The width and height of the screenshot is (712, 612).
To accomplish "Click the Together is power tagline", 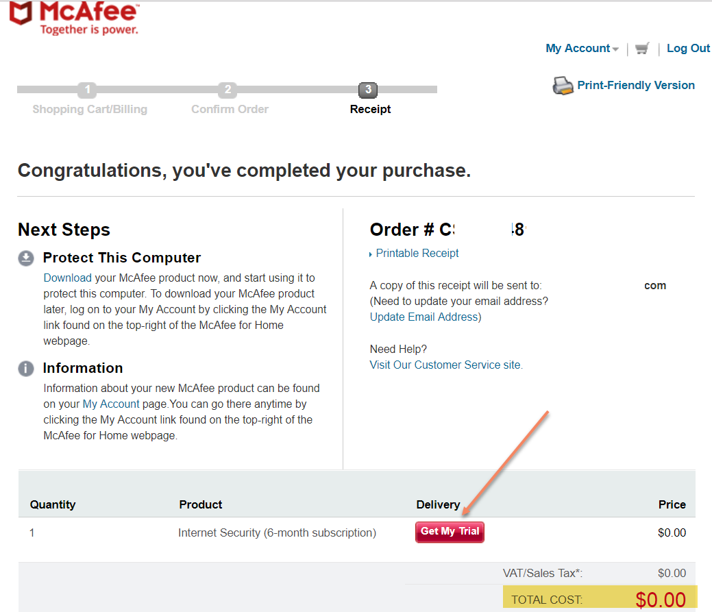I will (x=89, y=30).
